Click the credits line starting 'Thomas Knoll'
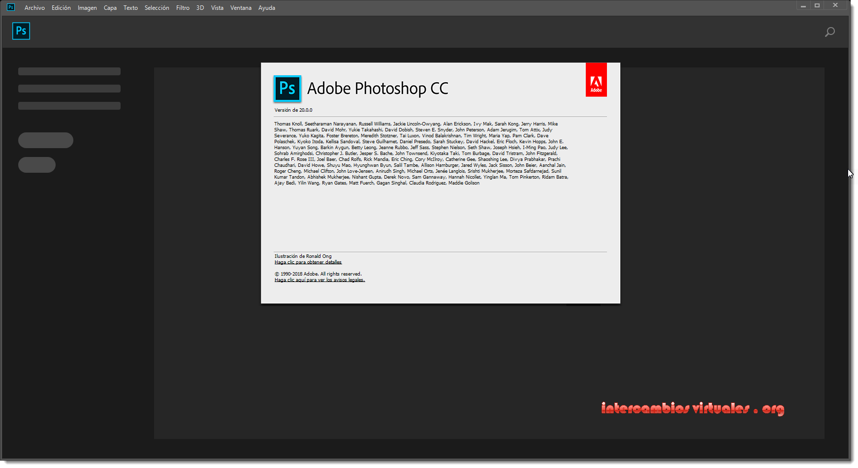 click(416, 124)
